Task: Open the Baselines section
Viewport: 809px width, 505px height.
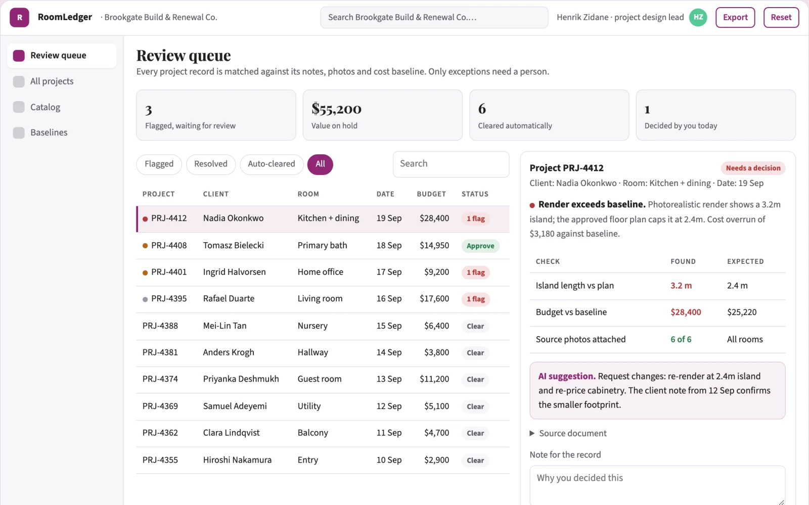Action: [x=62, y=132]
